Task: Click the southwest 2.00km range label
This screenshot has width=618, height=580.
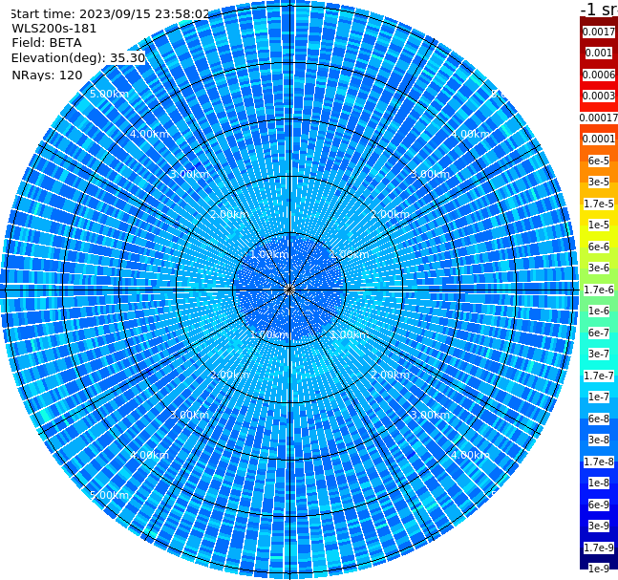Action: pos(230,375)
